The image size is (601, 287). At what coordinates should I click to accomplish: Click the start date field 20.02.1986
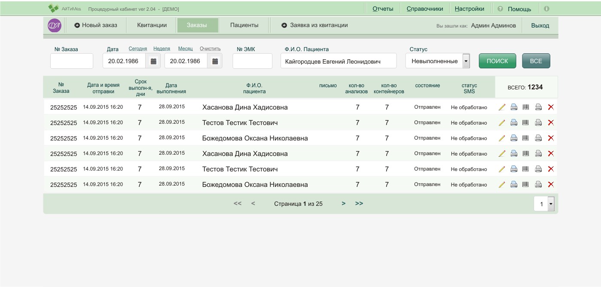125,61
